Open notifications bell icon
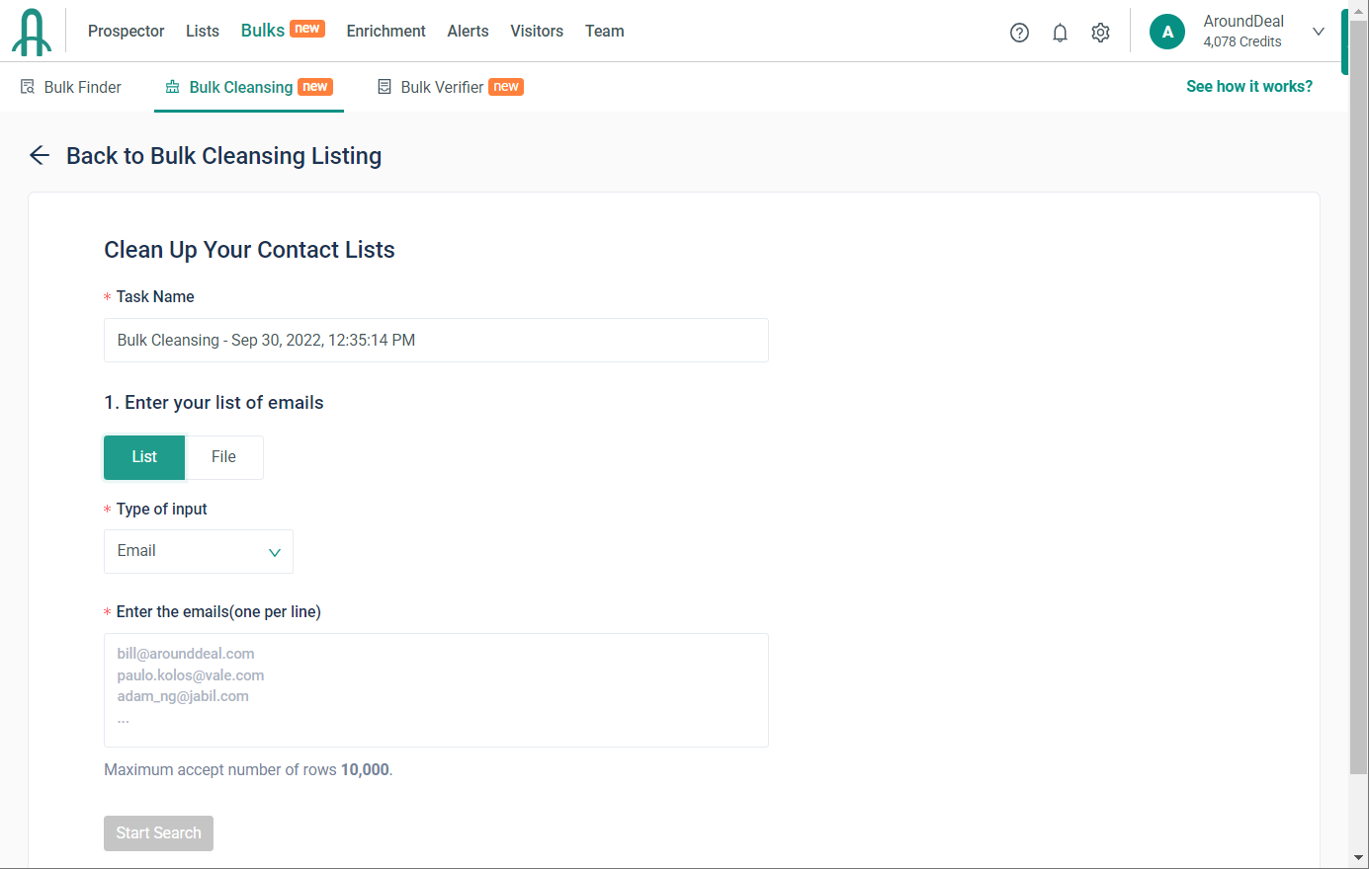Image resolution: width=1369 pixels, height=869 pixels. click(x=1060, y=33)
